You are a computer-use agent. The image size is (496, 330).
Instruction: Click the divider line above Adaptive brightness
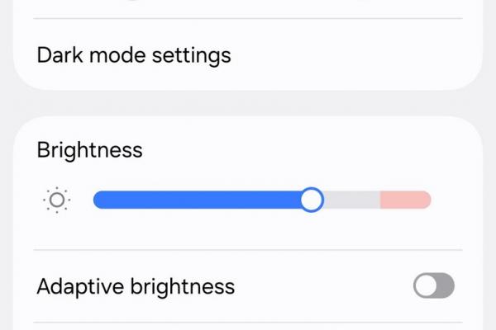pyautogui.click(x=248, y=250)
